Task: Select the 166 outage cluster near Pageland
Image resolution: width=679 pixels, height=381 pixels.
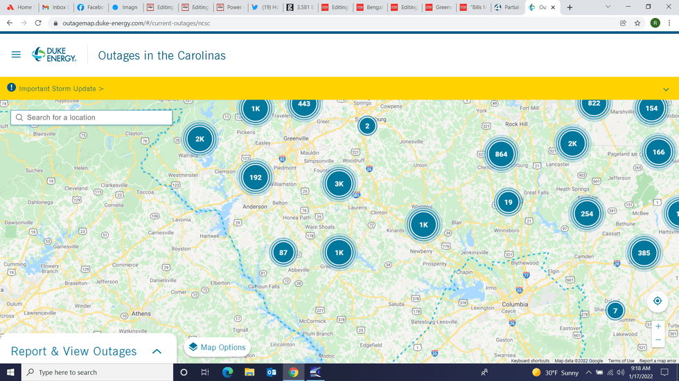Action: point(658,151)
